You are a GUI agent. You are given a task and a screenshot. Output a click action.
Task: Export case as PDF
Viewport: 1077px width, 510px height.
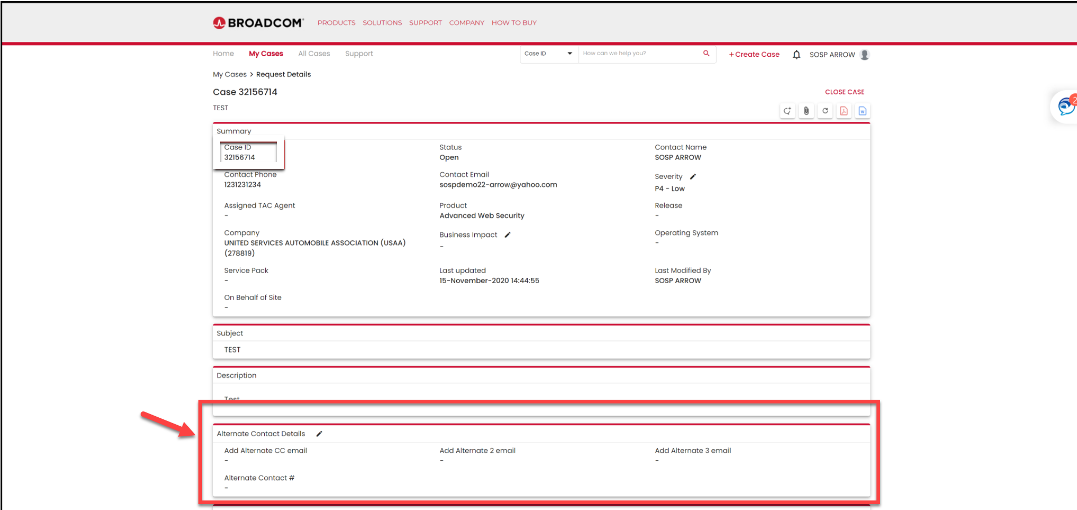click(844, 111)
